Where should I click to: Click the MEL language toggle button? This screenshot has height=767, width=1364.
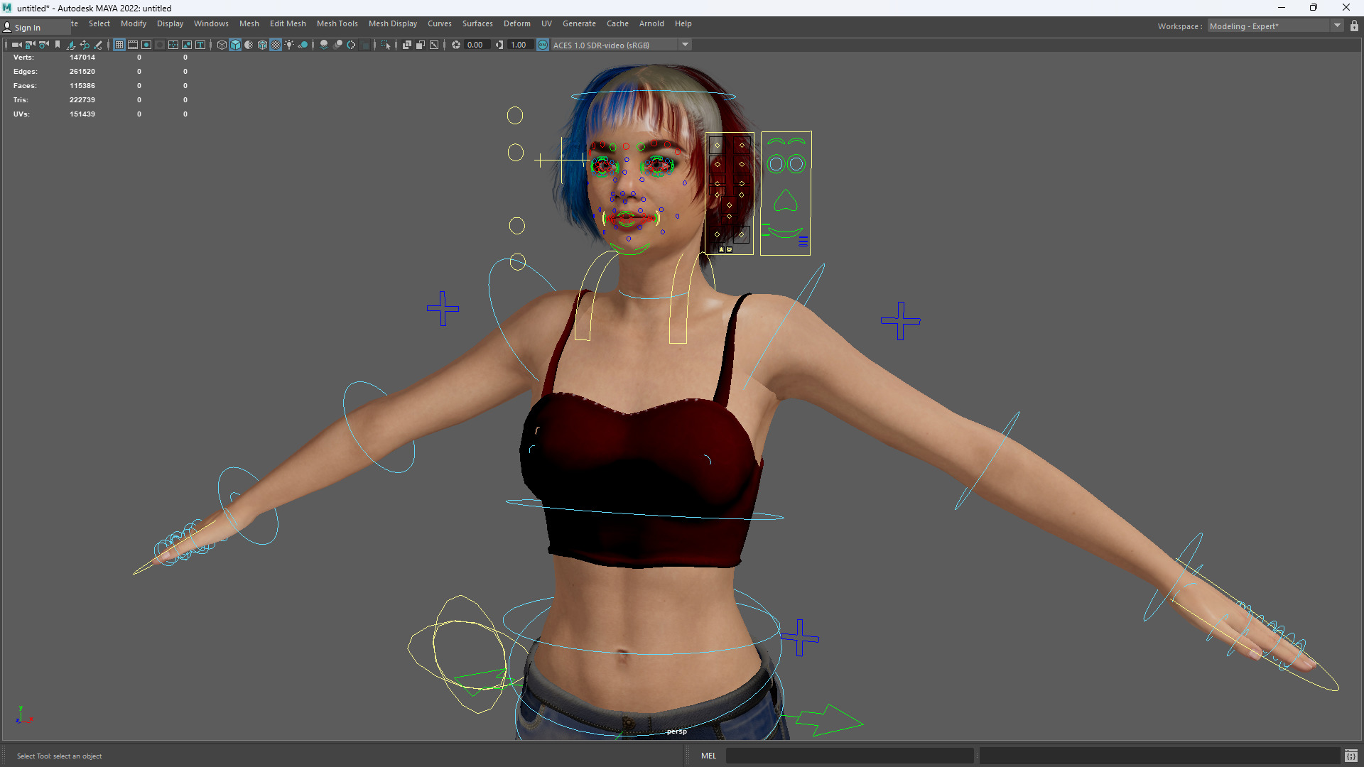(709, 756)
